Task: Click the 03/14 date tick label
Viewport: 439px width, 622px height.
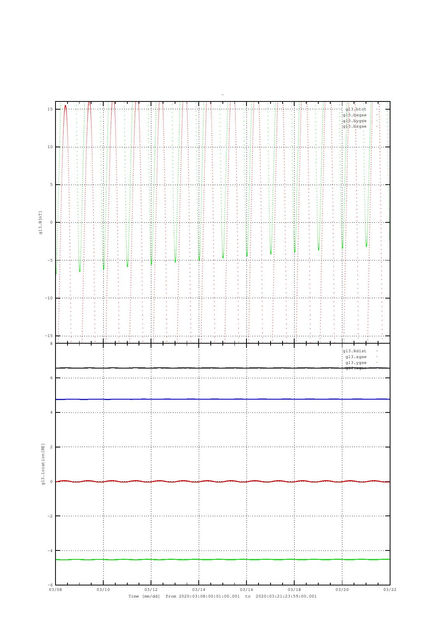Action: (199, 590)
